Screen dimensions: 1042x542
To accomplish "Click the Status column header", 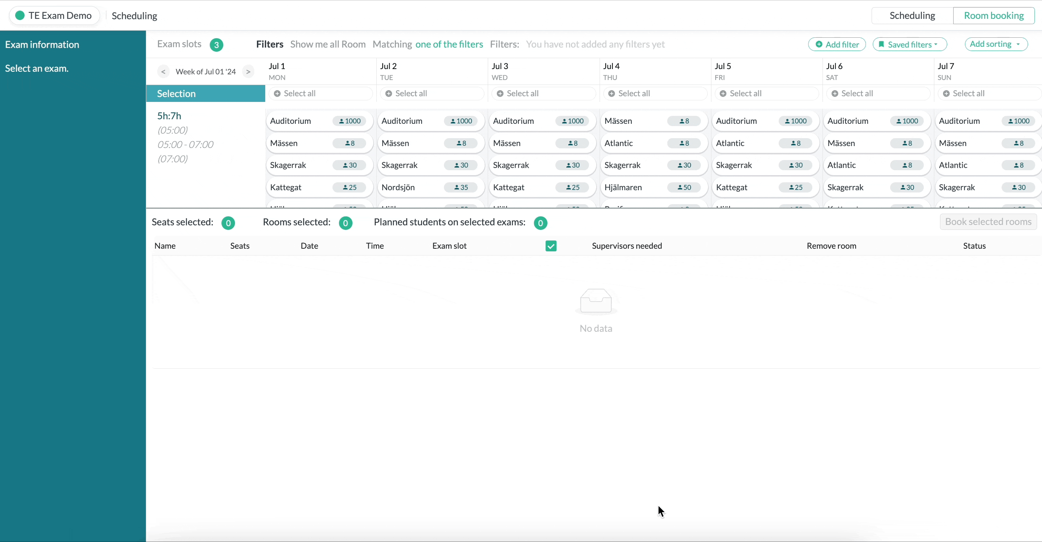I will click(x=974, y=246).
